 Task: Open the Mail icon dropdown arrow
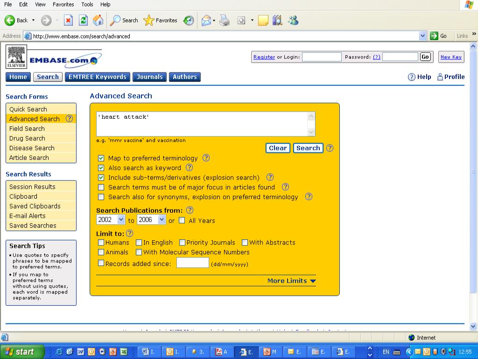[214, 21]
